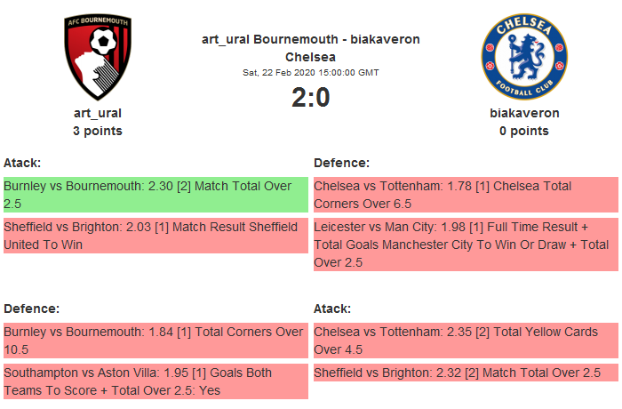Select Sheffield United To Win bet row
Screen dimensions: 622x409
pos(155,236)
